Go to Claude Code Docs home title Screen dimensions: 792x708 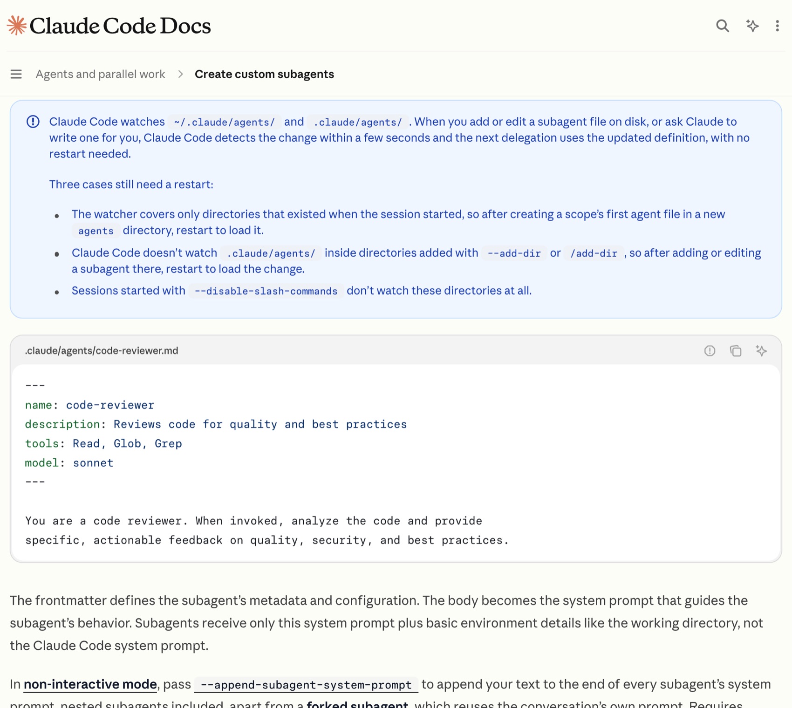point(120,26)
